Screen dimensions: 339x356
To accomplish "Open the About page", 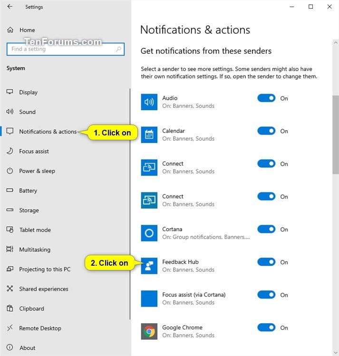I will (x=27, y=348).
